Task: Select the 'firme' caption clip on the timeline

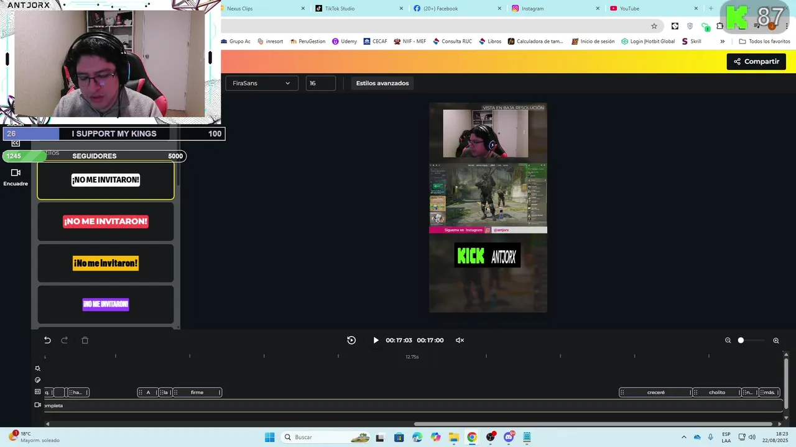Action: point(197,392)
